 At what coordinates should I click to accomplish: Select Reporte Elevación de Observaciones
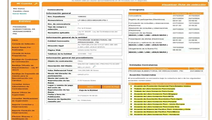(x=23, y=111)
